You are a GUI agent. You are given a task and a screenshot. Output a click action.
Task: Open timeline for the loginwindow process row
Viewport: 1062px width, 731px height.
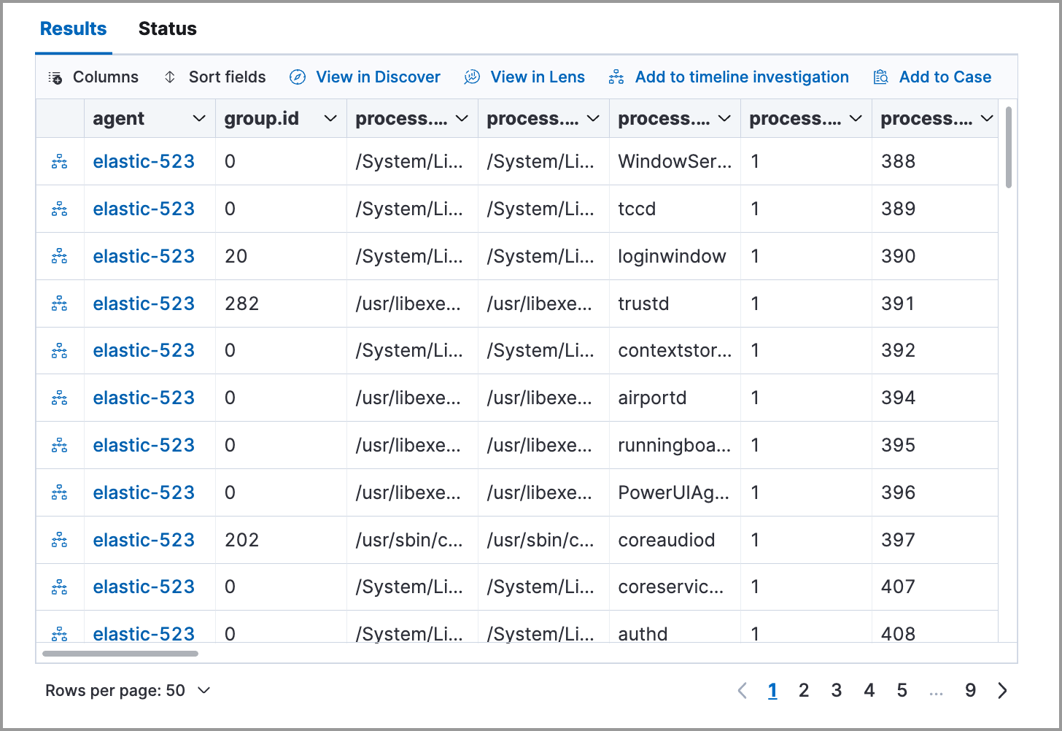pyautogui.click(x=59, y=256)
